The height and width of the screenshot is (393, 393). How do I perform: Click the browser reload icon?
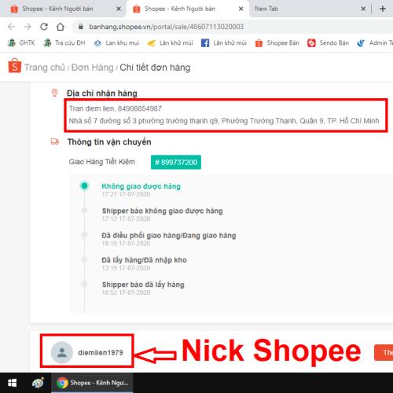tap(44, 27)
